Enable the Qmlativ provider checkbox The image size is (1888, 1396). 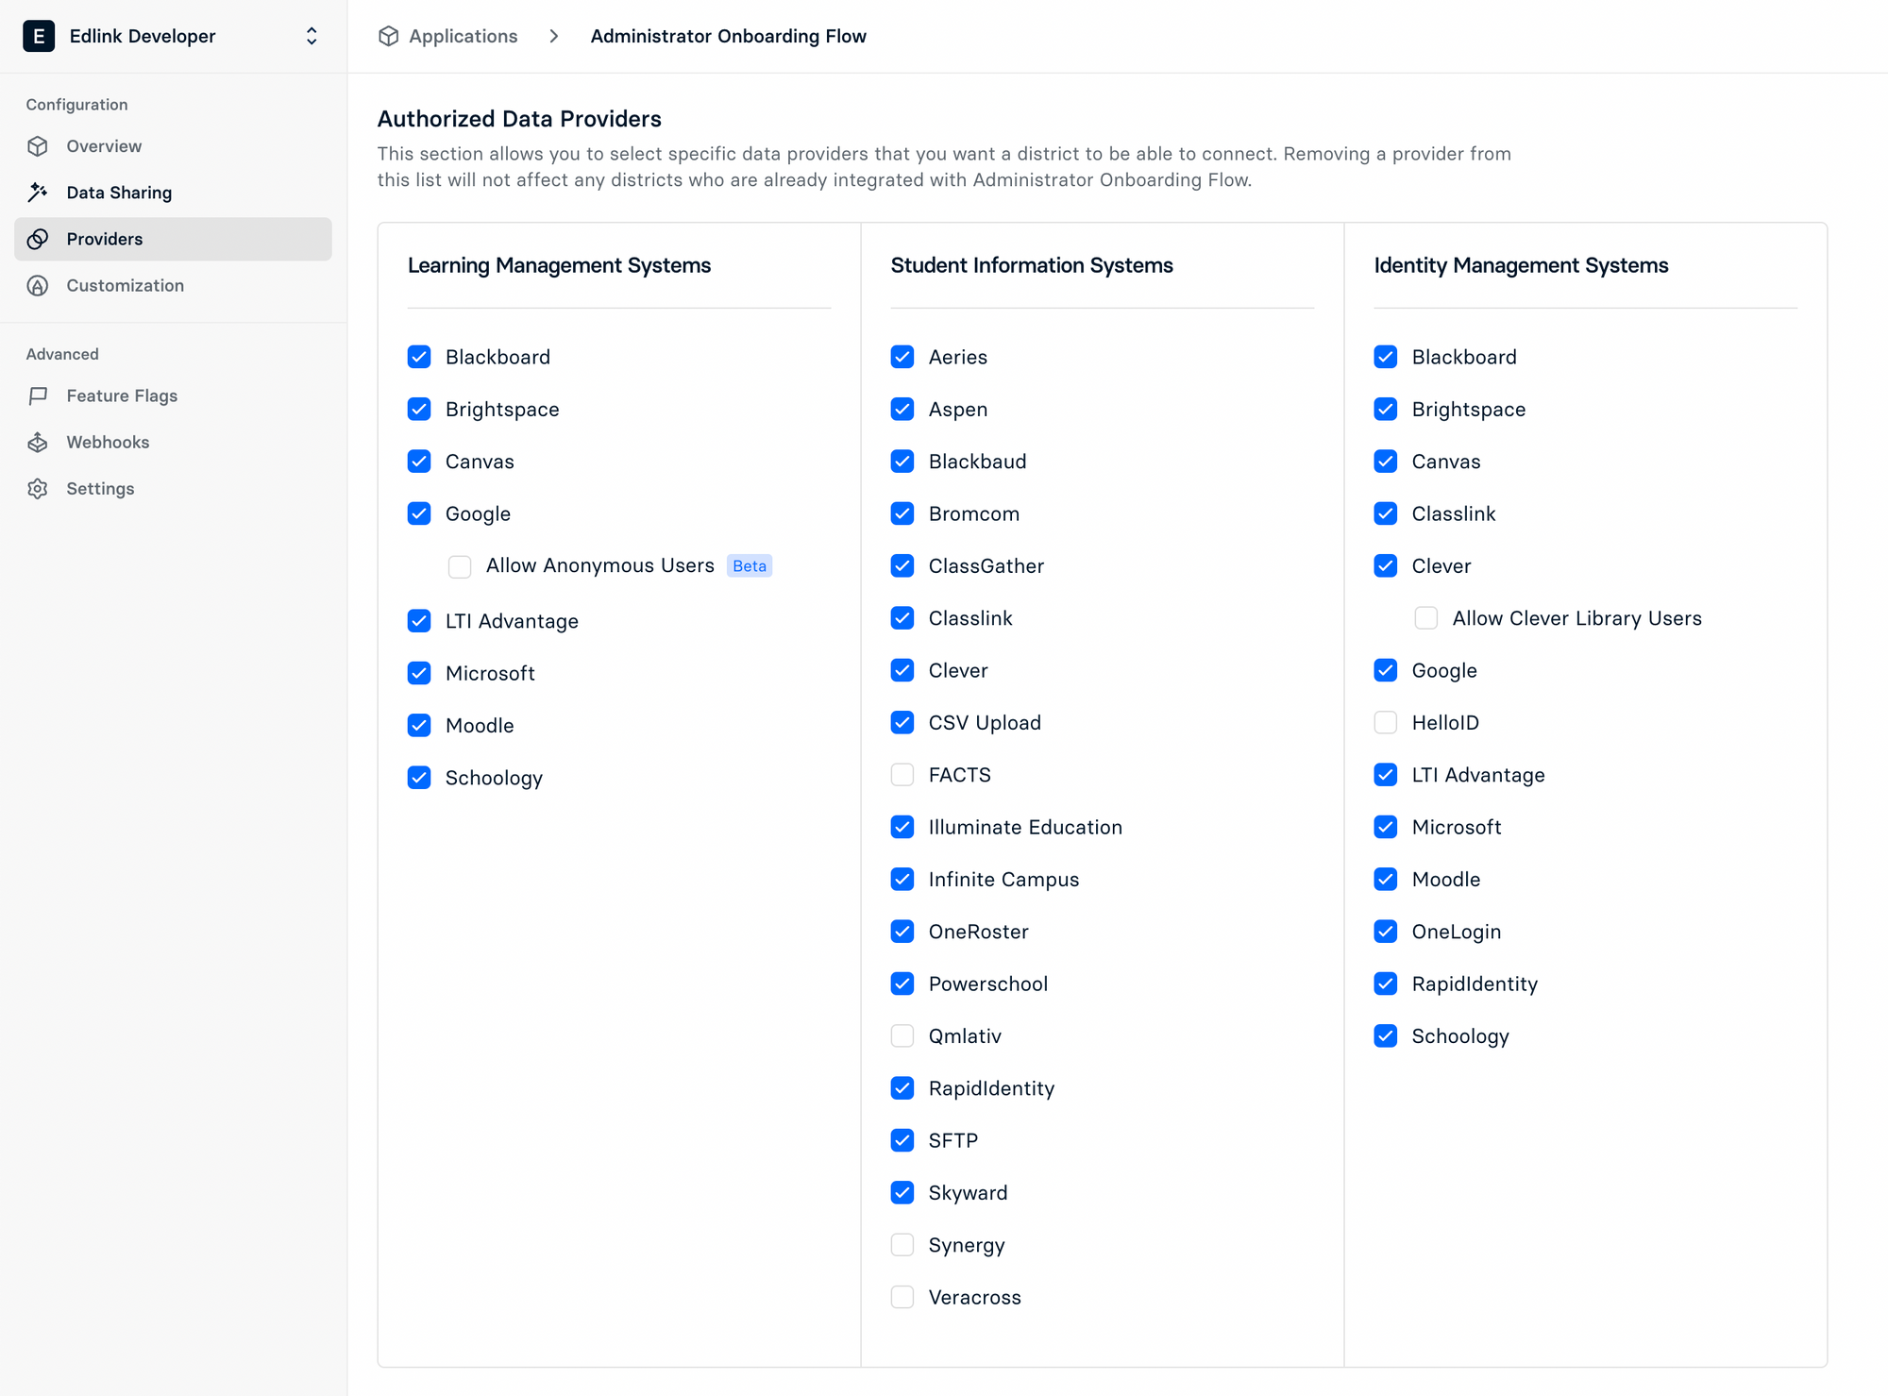click(x=902, y=1035)
